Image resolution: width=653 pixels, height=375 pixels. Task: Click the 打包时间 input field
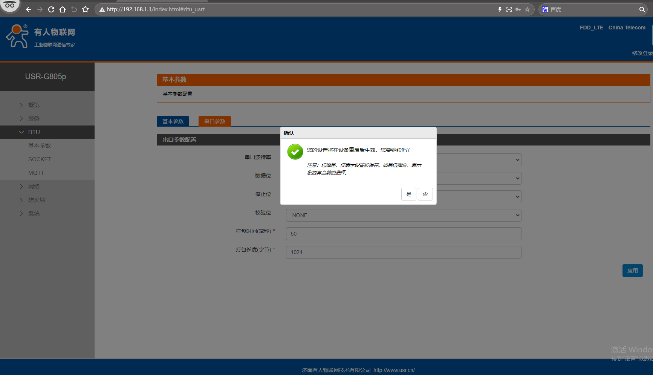point(404,234)
